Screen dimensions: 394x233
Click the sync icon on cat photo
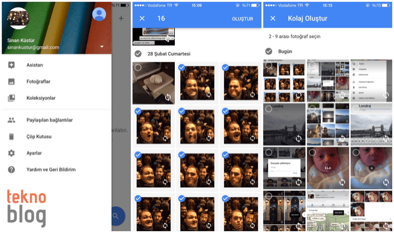coord(168,97)
